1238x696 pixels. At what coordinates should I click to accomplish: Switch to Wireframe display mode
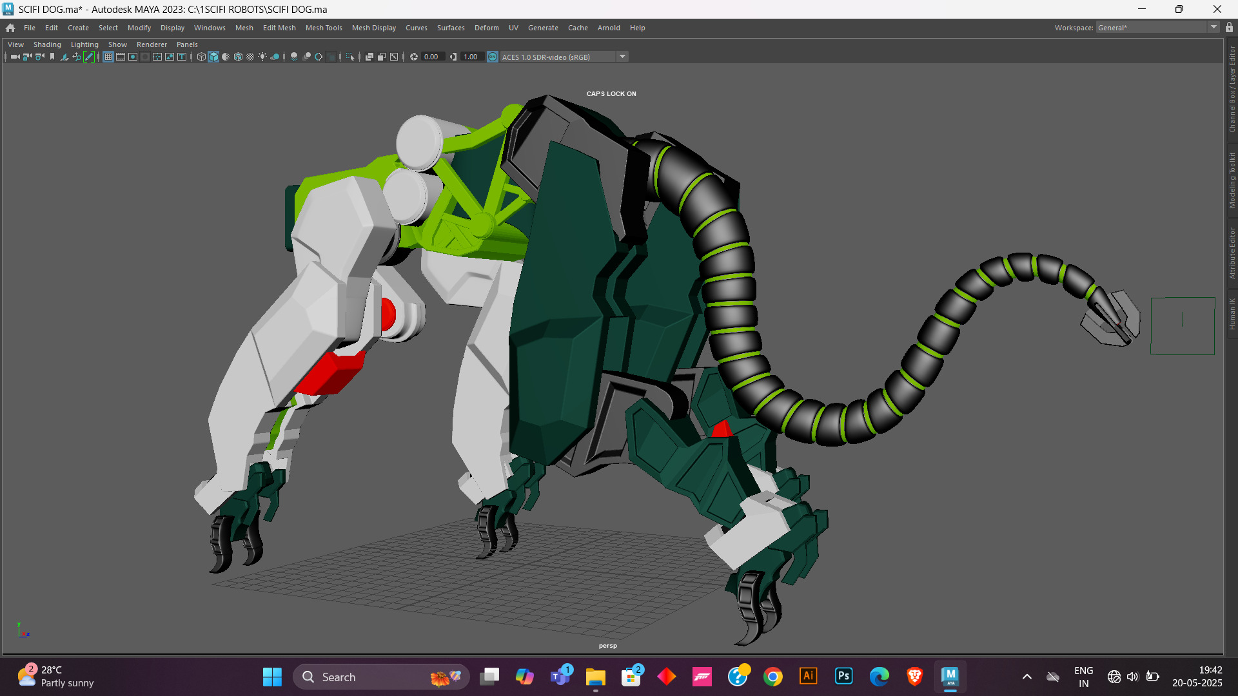(201, 57)
